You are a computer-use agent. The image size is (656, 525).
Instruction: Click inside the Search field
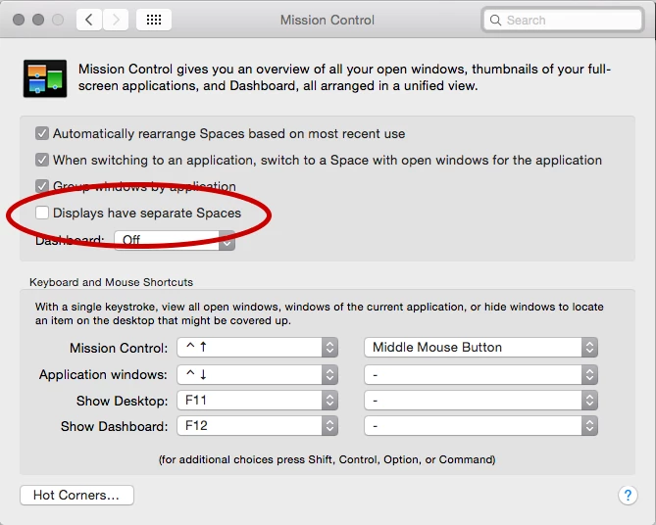coord(562,20)
